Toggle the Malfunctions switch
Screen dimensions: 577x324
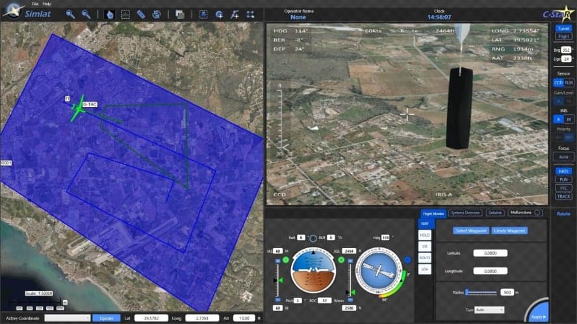point(537,213)
